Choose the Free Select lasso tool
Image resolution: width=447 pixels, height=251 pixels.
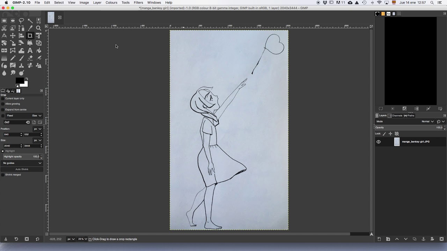click(x=21, y=21)
